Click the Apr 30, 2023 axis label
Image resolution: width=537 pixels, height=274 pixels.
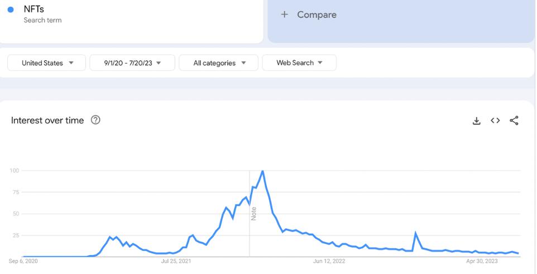(482, 261)
